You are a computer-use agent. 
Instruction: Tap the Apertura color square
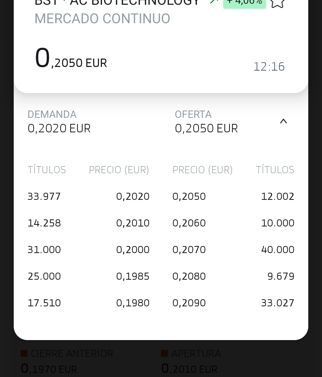click(164, 354)
